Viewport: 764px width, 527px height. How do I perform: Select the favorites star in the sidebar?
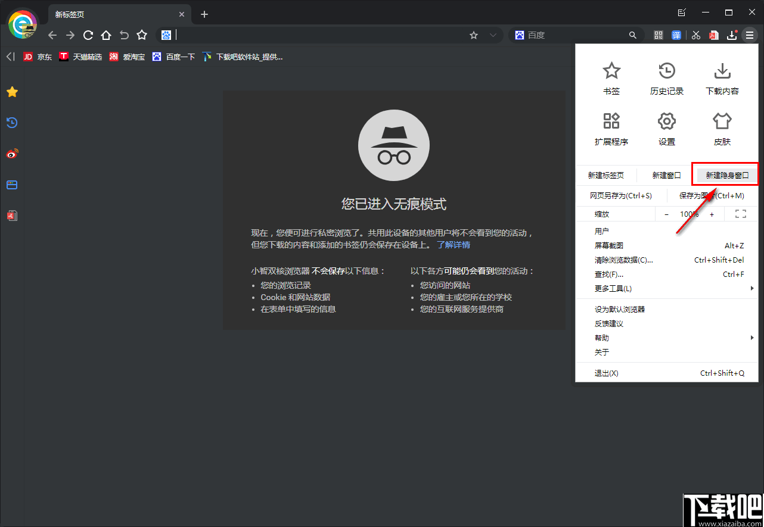12,92
